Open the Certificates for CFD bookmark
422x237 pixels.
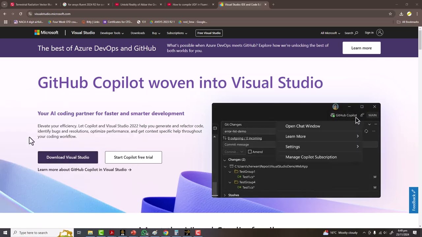(118, 22)
